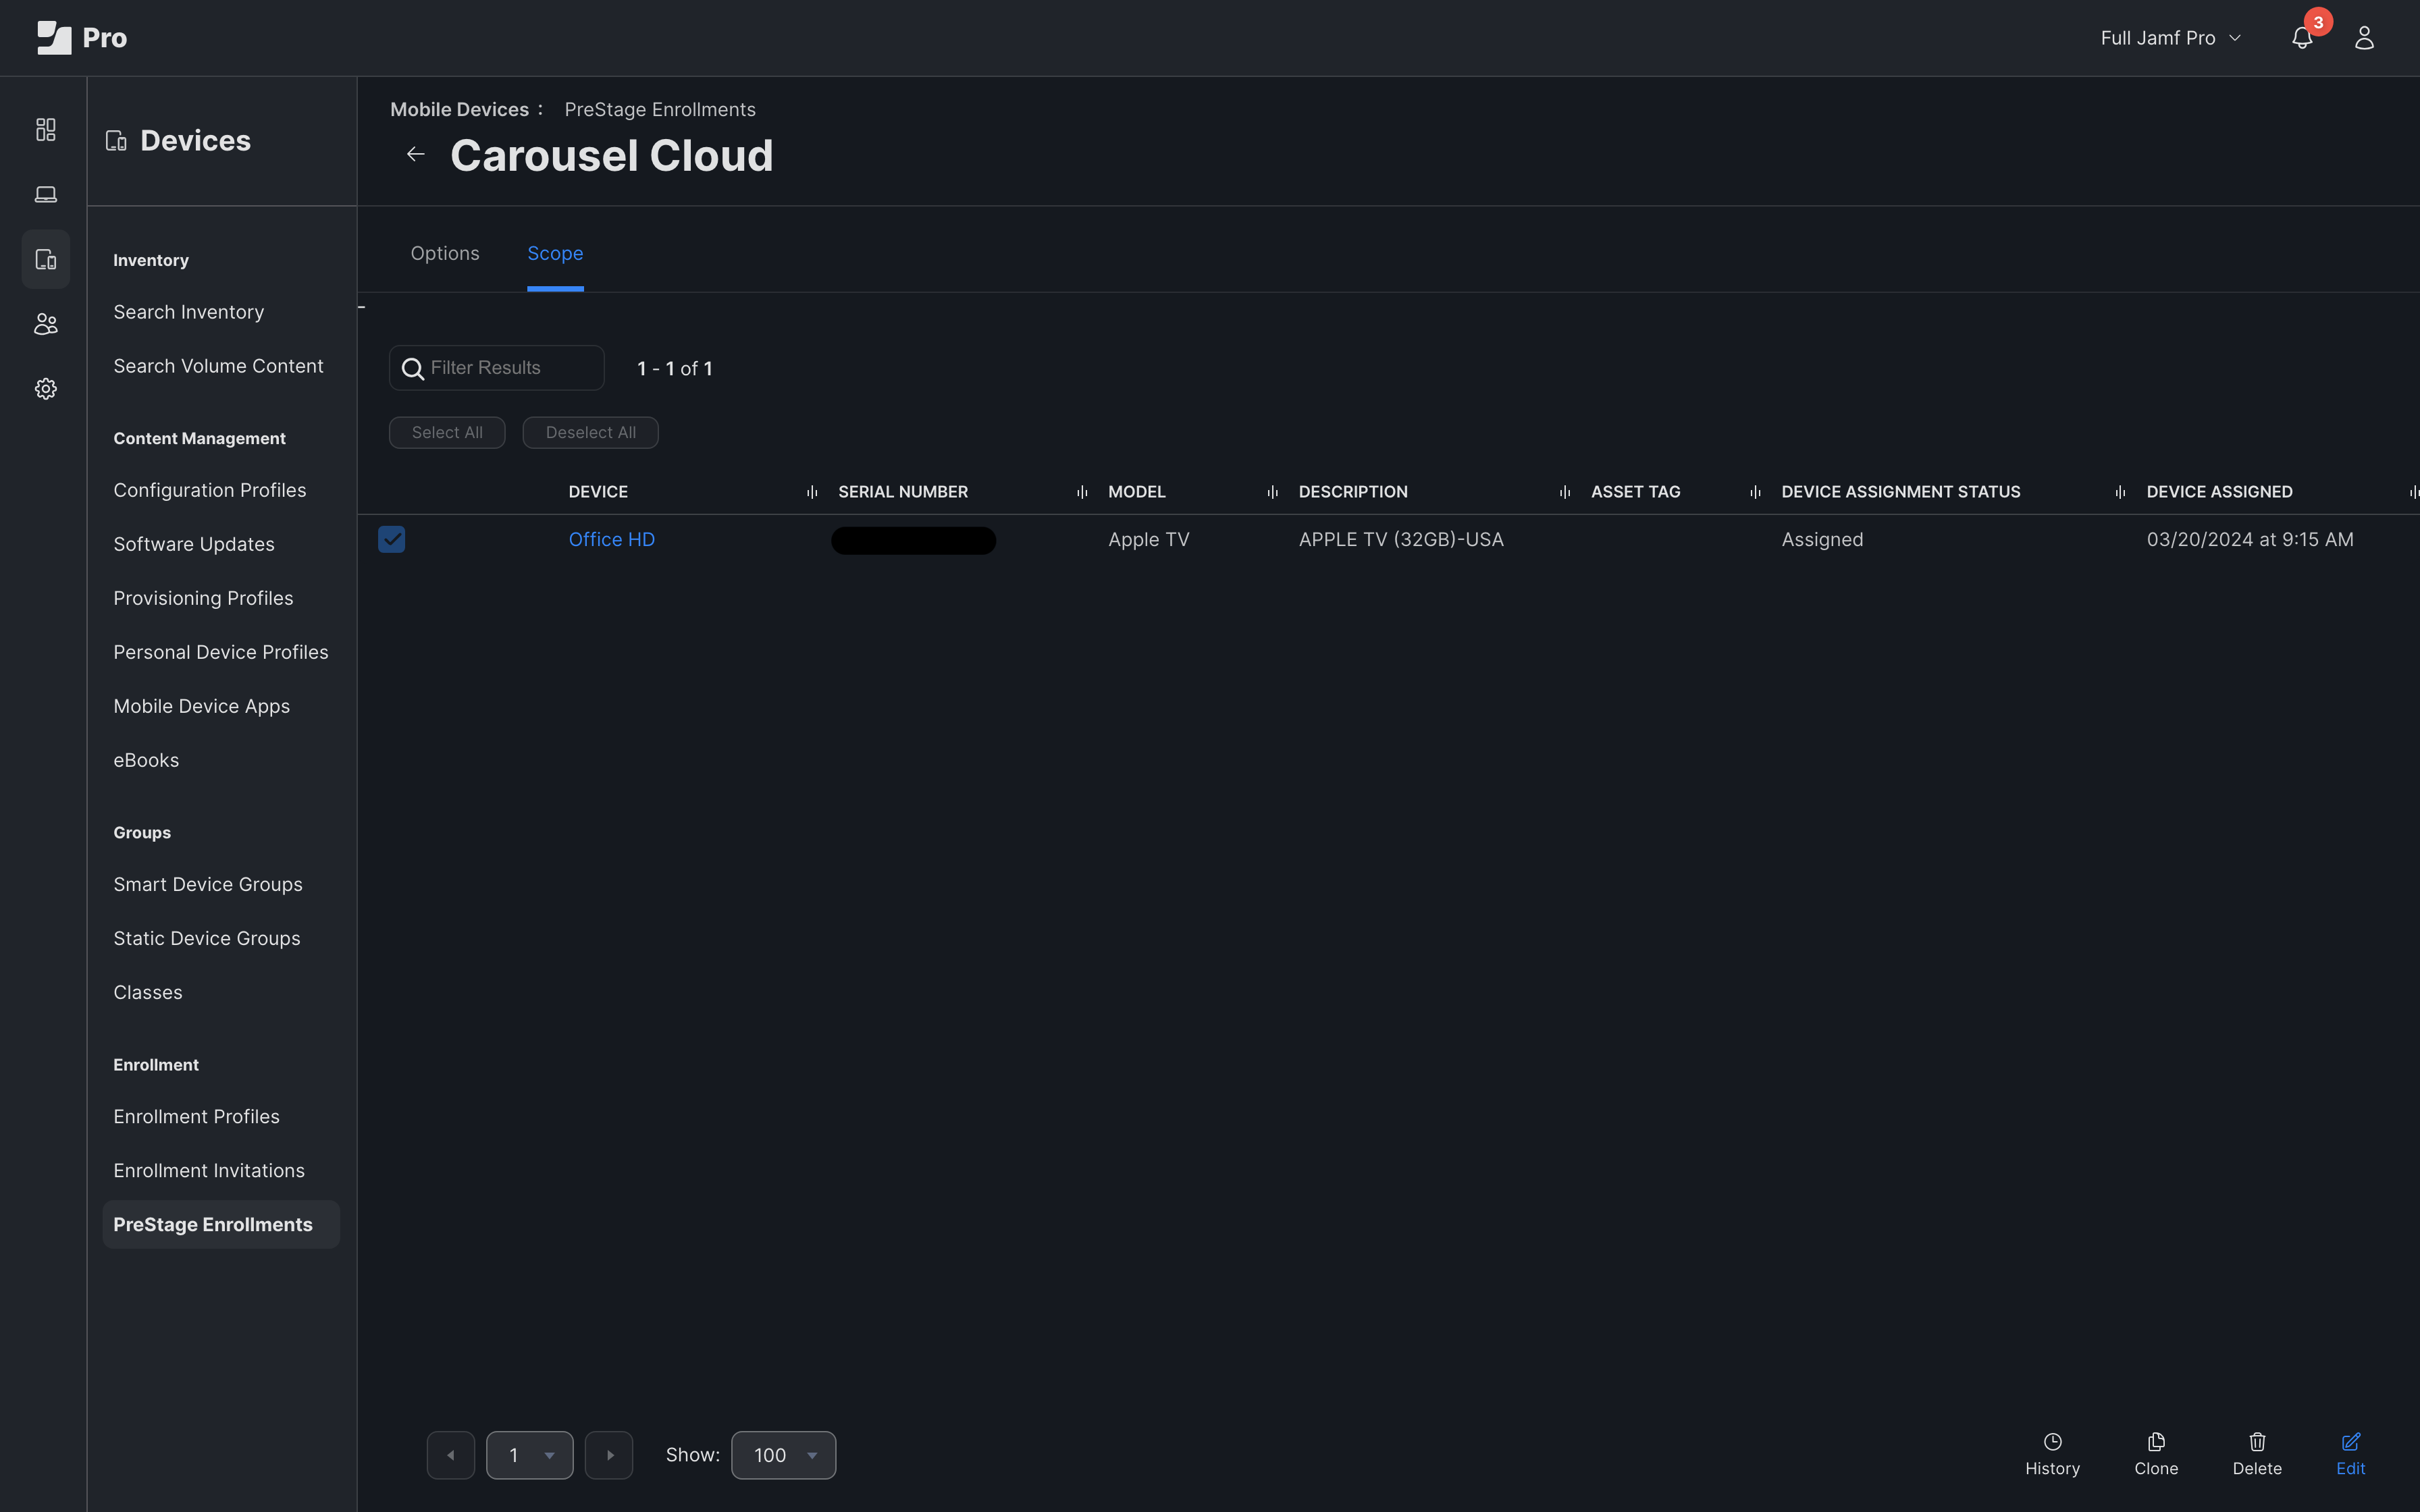This screenshot has height=1512, width=2420.
Task: Click the column handle after DEVICE ASSIGNMENT STATUS
Action: tap(2120, 492)
